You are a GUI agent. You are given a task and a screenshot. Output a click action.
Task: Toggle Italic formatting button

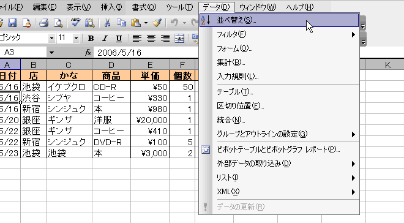[105, 39]
